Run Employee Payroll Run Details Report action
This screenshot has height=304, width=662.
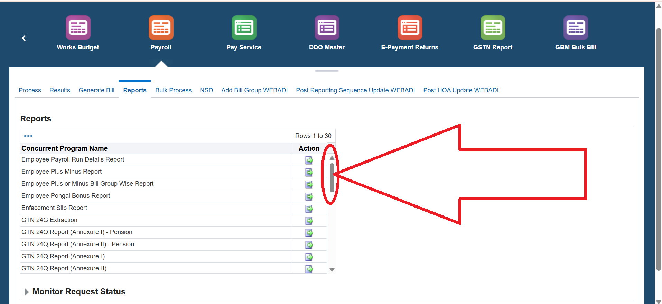[x=309, y=160]
